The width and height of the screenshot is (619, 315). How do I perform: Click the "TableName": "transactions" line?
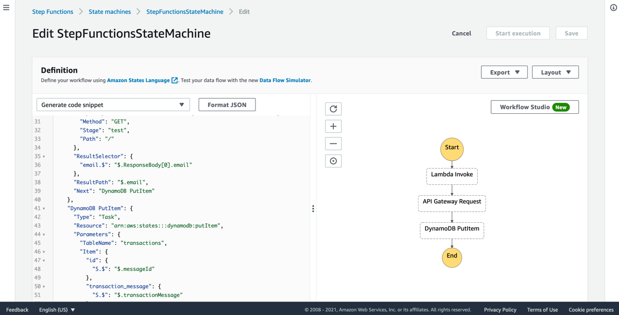(123, 243)
